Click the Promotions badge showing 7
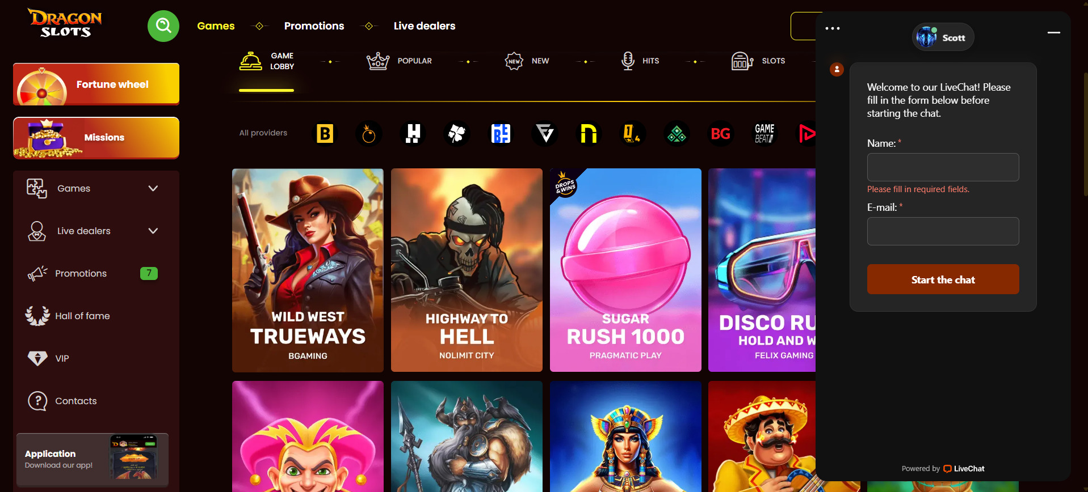The height and width of the screenshot is (492, 1088). [149, 273]
